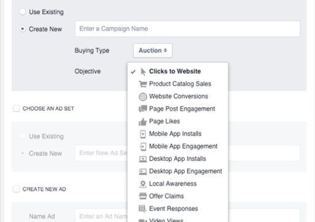Image resolution: width=315 pixels, height=222 pixels.
Task: Click the calendar icon for Event Responses
Action: [143, 208]
